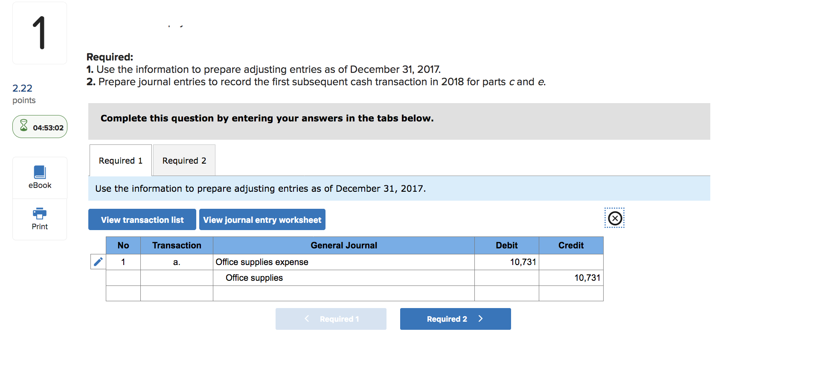Viewport: 834px width, 392px height.
Task: Click the right chevron on Required 2 button
Action: tap(480, 319)
